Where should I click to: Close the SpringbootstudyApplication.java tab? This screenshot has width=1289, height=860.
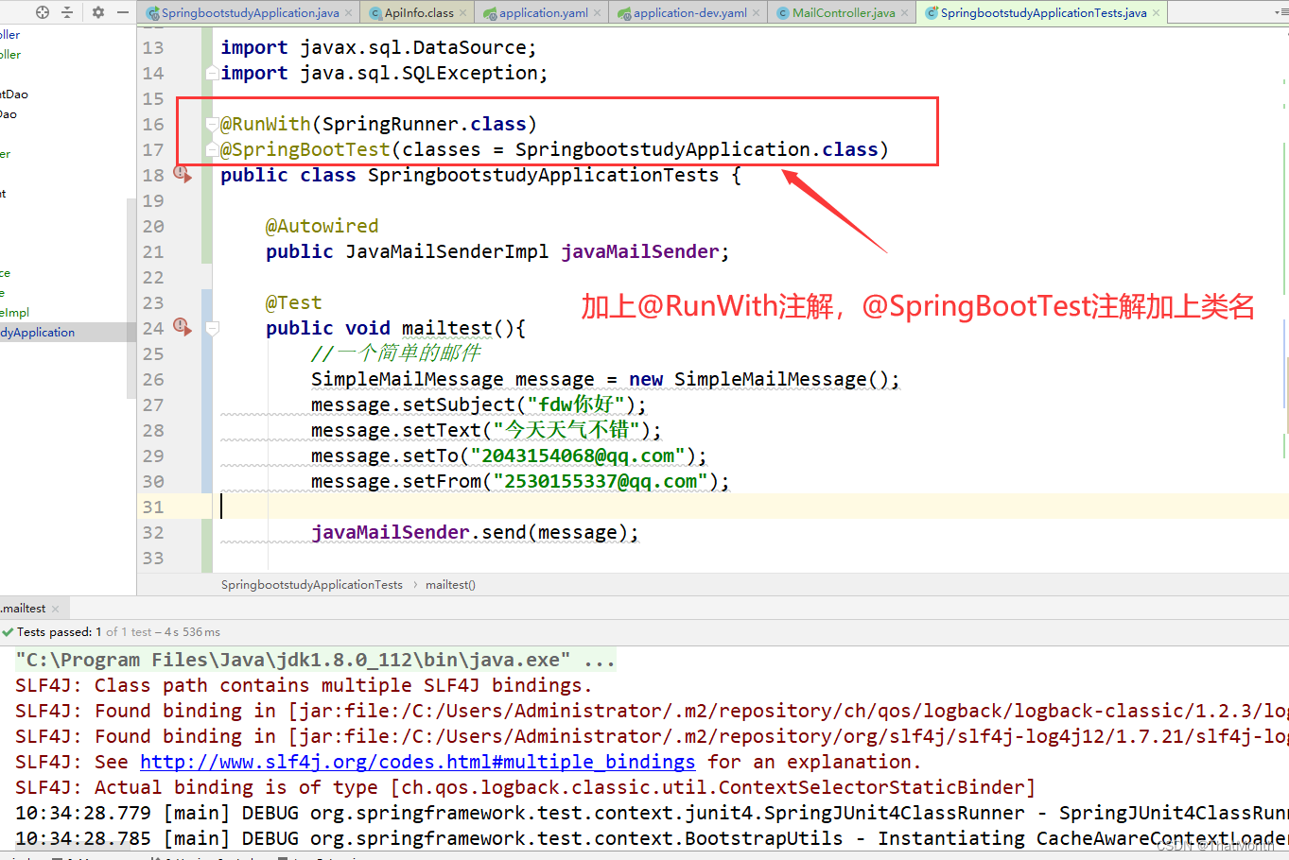(x=349, y=13)
